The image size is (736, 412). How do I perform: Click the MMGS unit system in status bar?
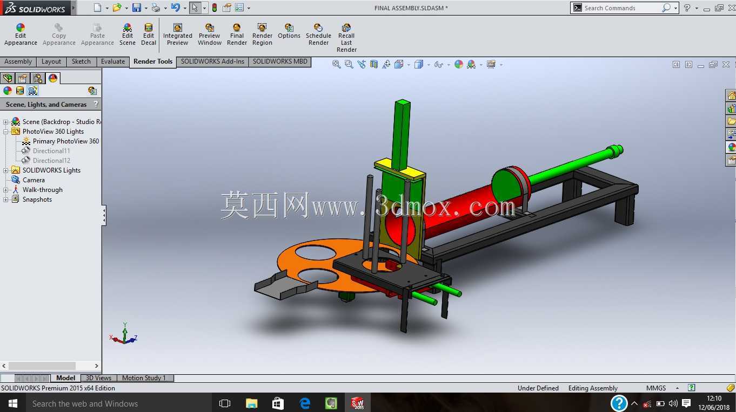coord(656,388)
